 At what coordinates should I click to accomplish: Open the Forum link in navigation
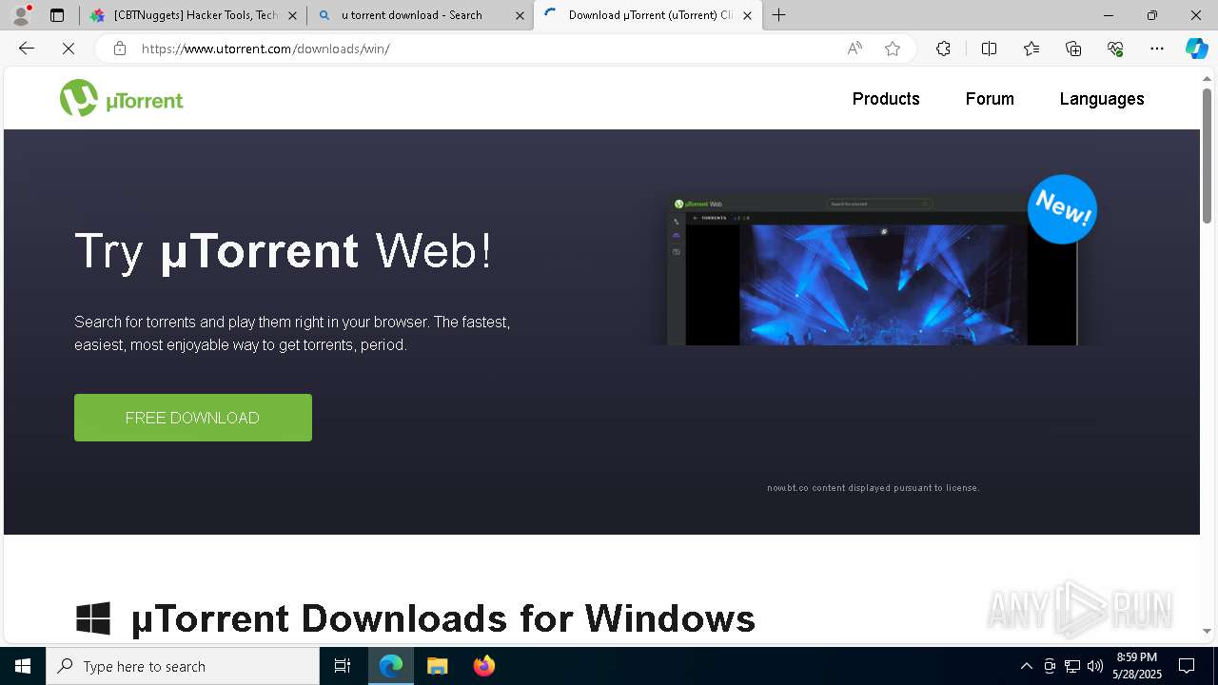click(990, 99)
